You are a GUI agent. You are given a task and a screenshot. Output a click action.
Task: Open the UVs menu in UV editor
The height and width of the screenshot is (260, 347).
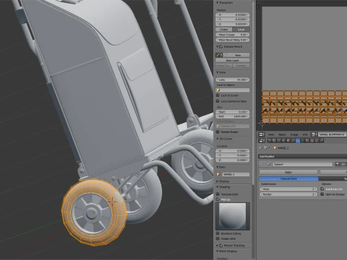305,134
